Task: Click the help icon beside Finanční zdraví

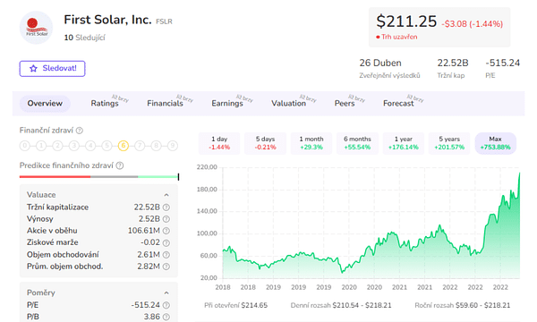Action: [x=80, y=131]
